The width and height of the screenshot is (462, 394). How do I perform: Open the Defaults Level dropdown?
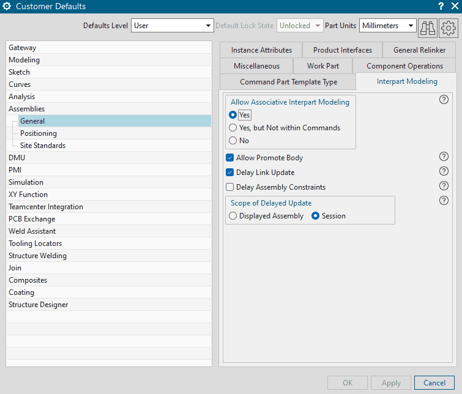[173, 26]
